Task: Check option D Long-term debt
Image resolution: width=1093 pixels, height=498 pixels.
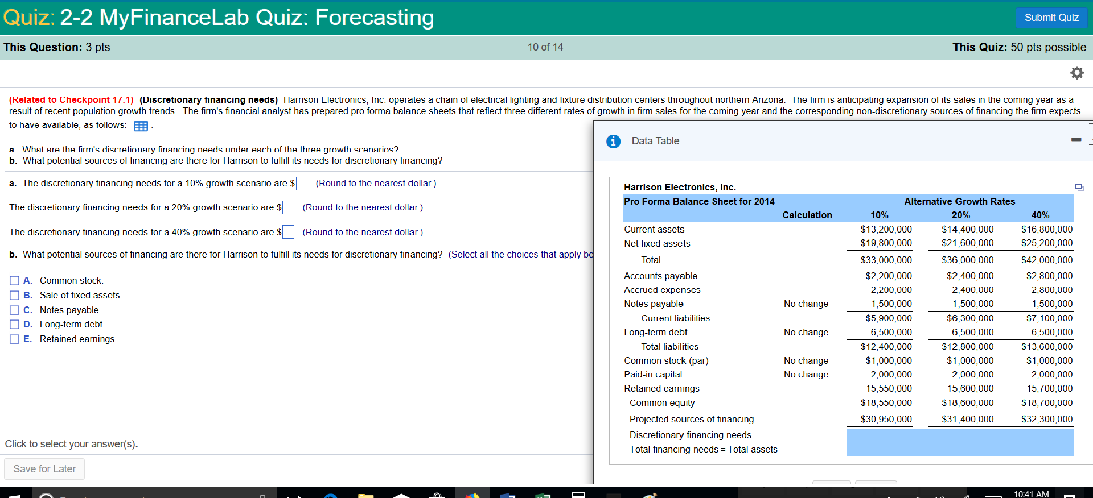Action: pyautogui.click(x=15, y=324)
